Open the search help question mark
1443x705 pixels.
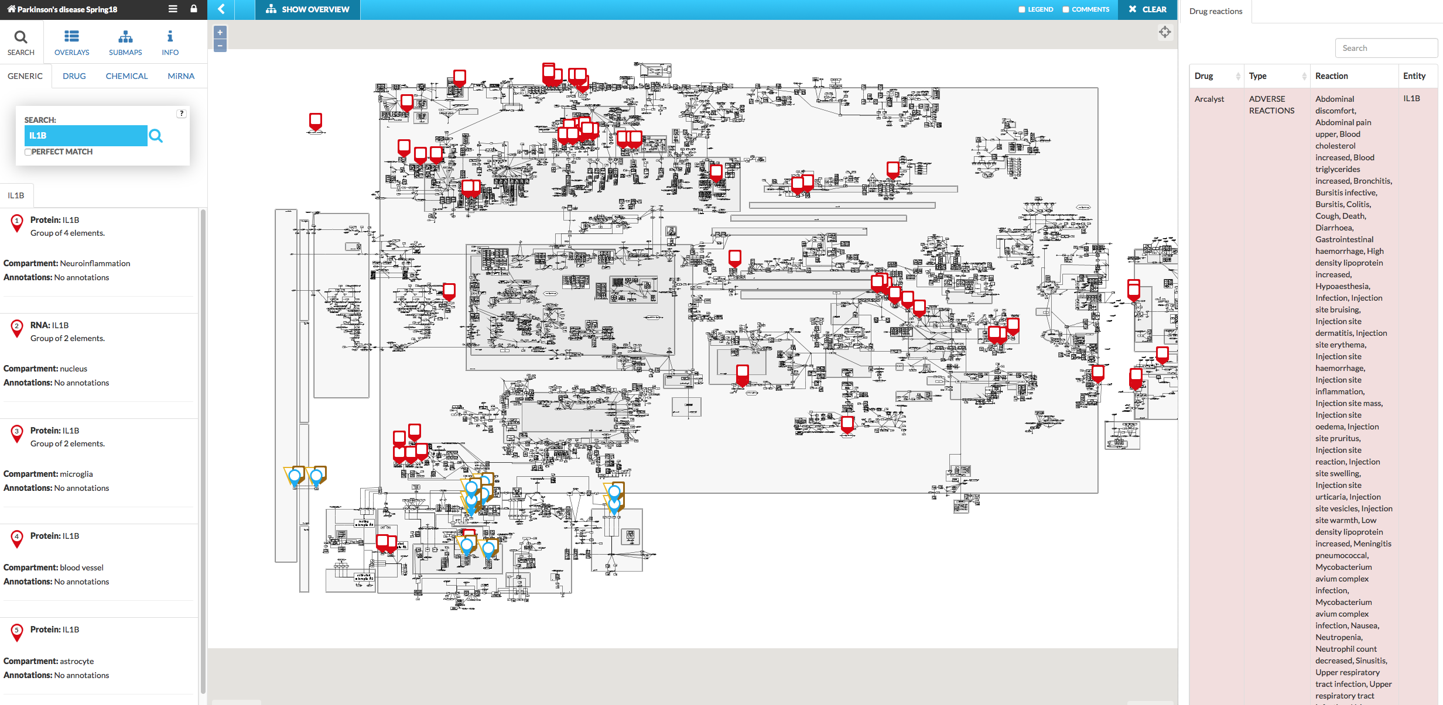click(x=182, y=114)
